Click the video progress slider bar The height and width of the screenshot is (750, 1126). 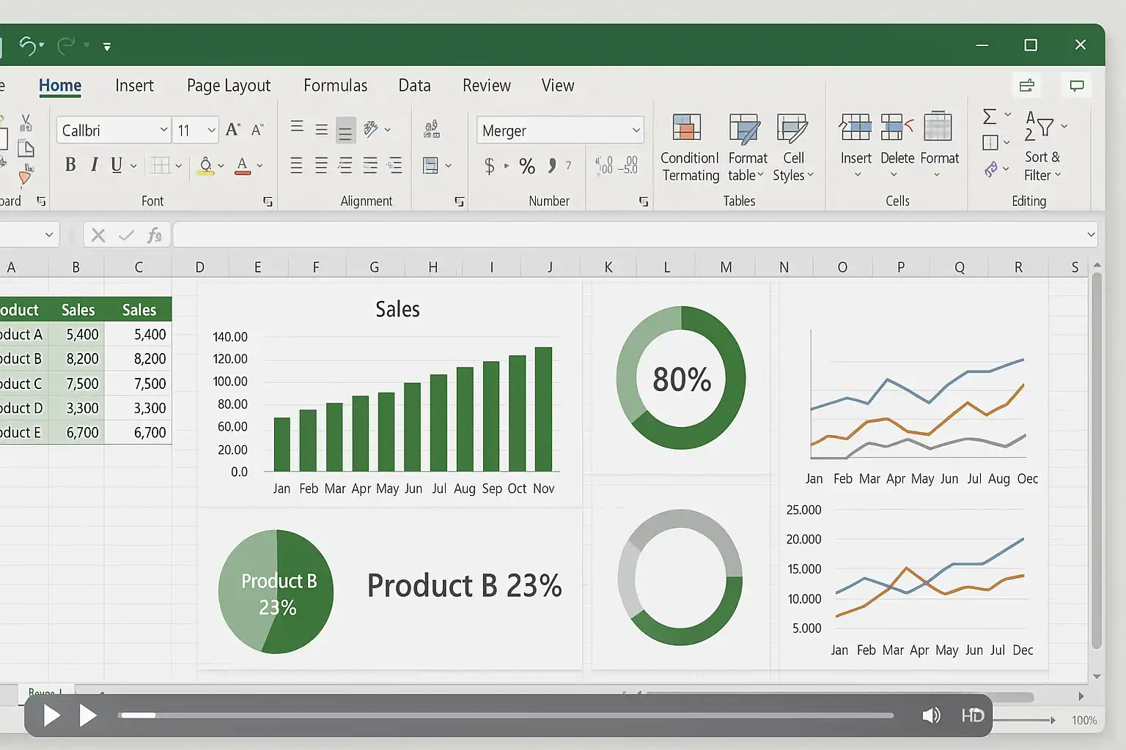pyautogui.click(x=506, y=715)
